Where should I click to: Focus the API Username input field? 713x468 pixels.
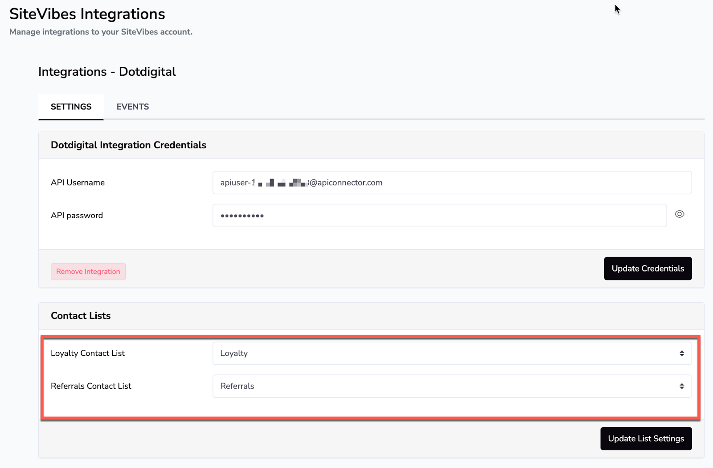(452, 183)
